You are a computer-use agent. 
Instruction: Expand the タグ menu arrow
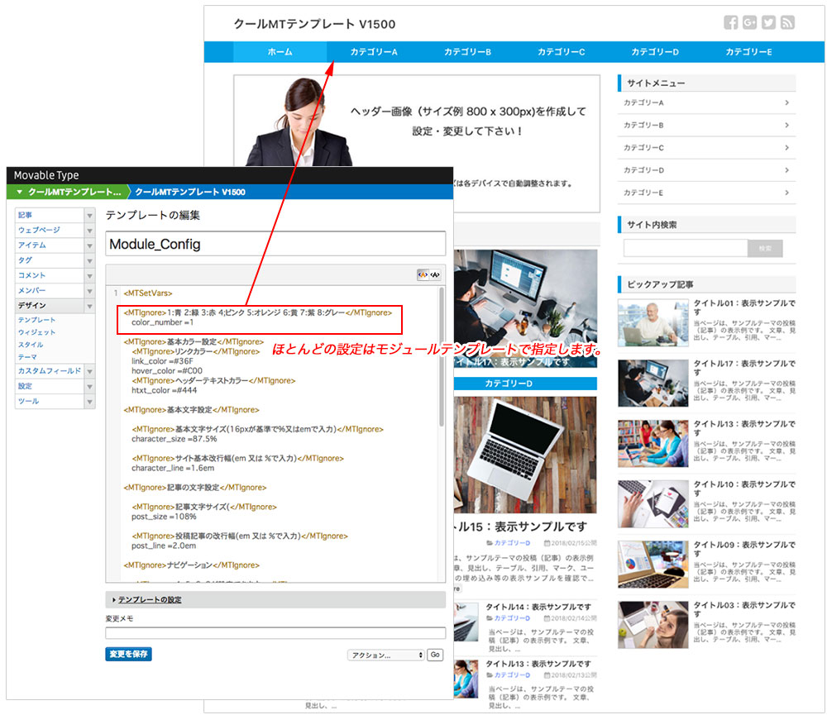pyautogui.click(x=89, y=260)
